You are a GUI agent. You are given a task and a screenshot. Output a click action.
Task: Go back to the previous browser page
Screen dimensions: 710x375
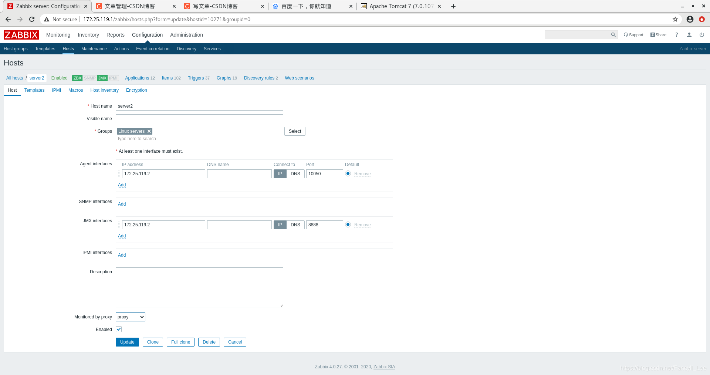[x=8, y=19]
